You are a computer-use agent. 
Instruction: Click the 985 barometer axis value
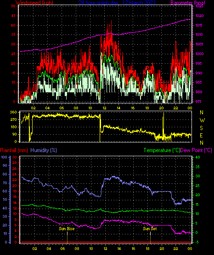click(x=198, y=82)
